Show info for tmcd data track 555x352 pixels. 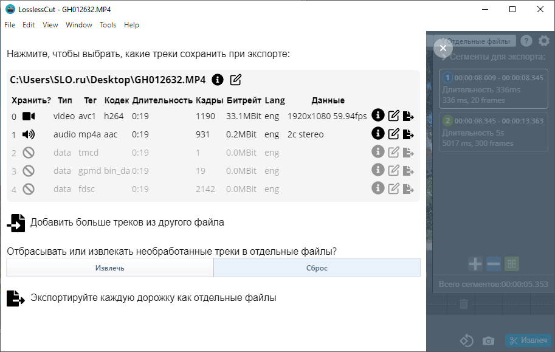point(377,151)
